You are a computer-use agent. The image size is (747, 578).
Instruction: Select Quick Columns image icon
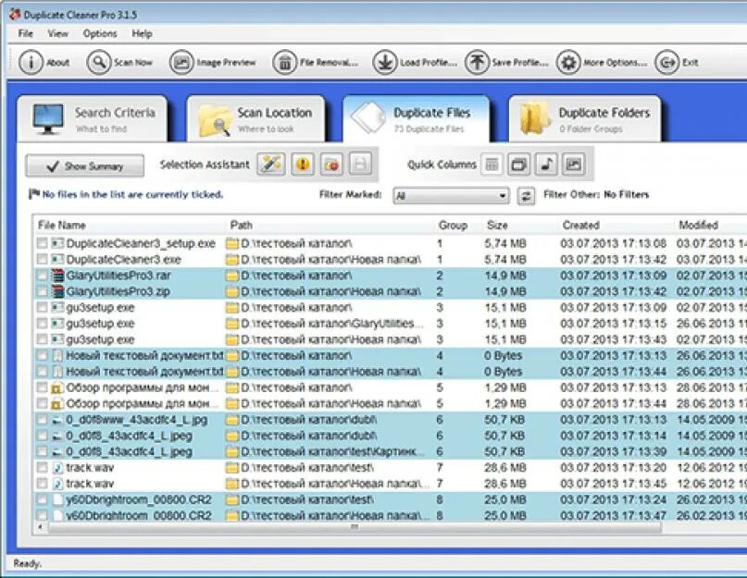coord(574,165)
